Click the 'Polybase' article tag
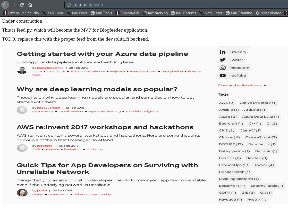 pos(117,71)
